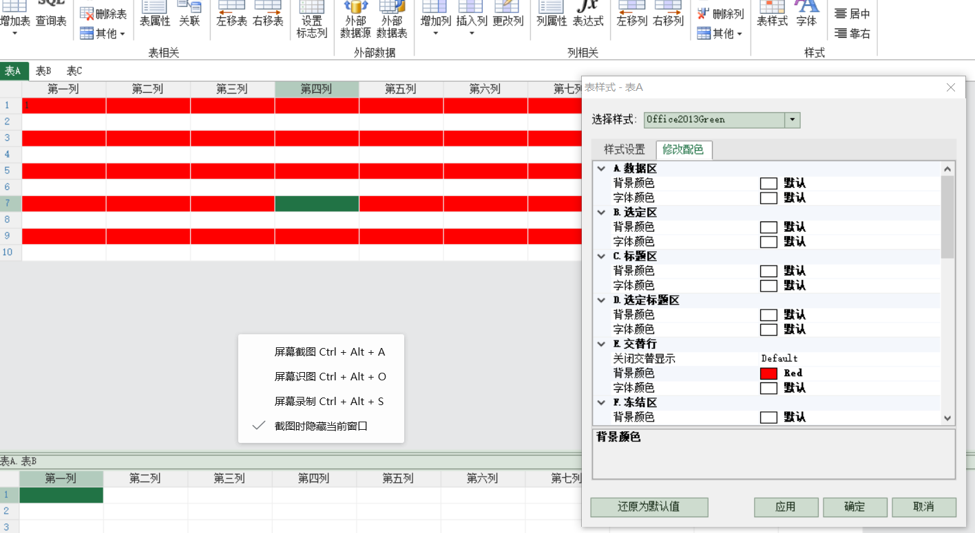Click the 删除列 delete column icon
The height and width of the screenshot is (533, 975).
coord(720,14)
